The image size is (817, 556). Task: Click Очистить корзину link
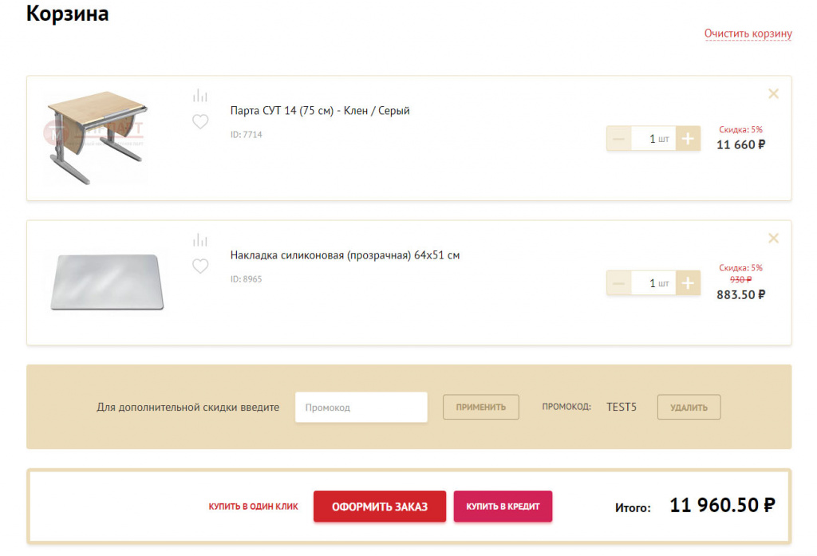pos(748,34)
